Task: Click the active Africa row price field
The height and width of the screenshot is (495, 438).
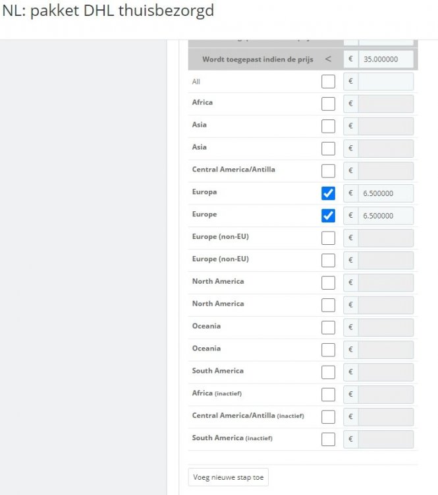Action: 386,104
